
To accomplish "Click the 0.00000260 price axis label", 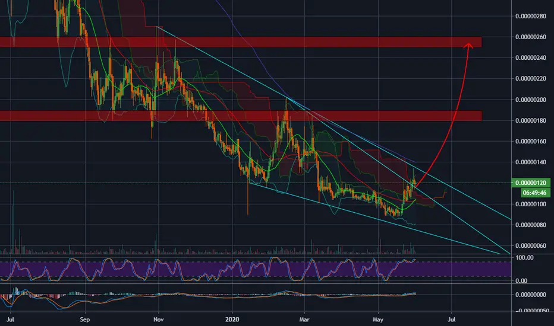I will tap(530, 37).
